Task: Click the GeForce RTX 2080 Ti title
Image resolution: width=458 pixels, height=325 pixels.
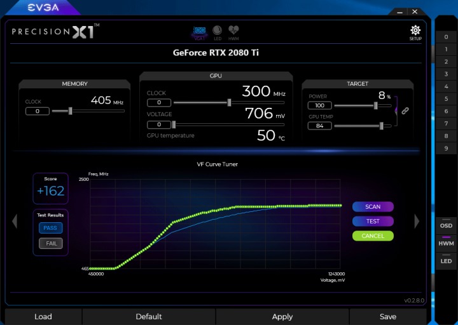Action: click(x=216, y=53)
